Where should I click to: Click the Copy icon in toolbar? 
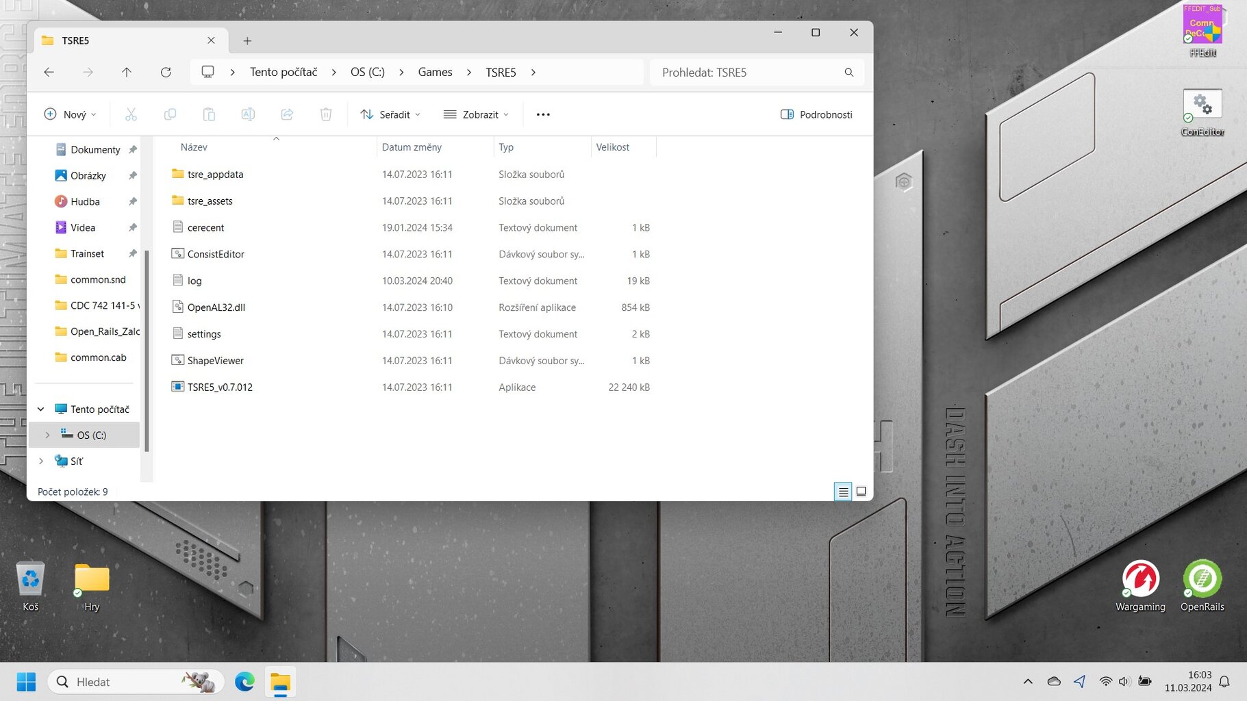tap(170, 114)
